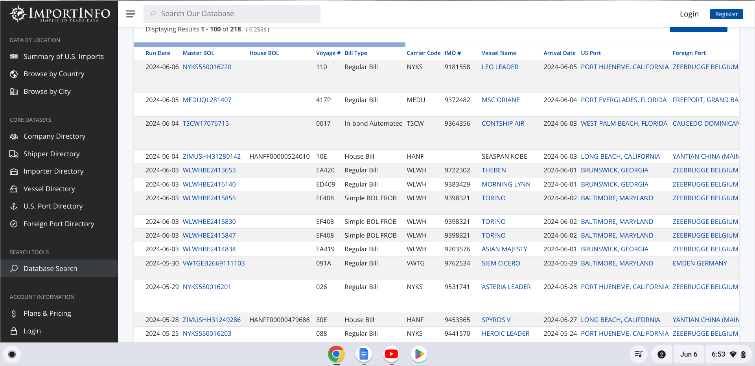Open master BOL NYKS550016220
Viewport: 755px width, 366px height.
(207, 67)
